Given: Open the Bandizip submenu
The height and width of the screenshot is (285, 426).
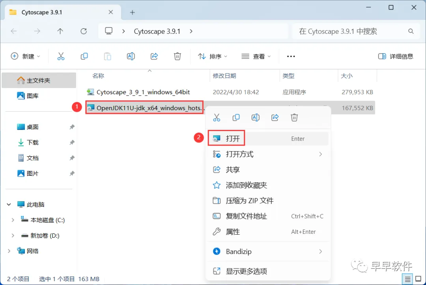Looking at the screenshot, I should pos(268,252).
